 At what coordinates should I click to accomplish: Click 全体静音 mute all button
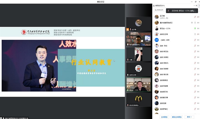click(x=164, y=117)
